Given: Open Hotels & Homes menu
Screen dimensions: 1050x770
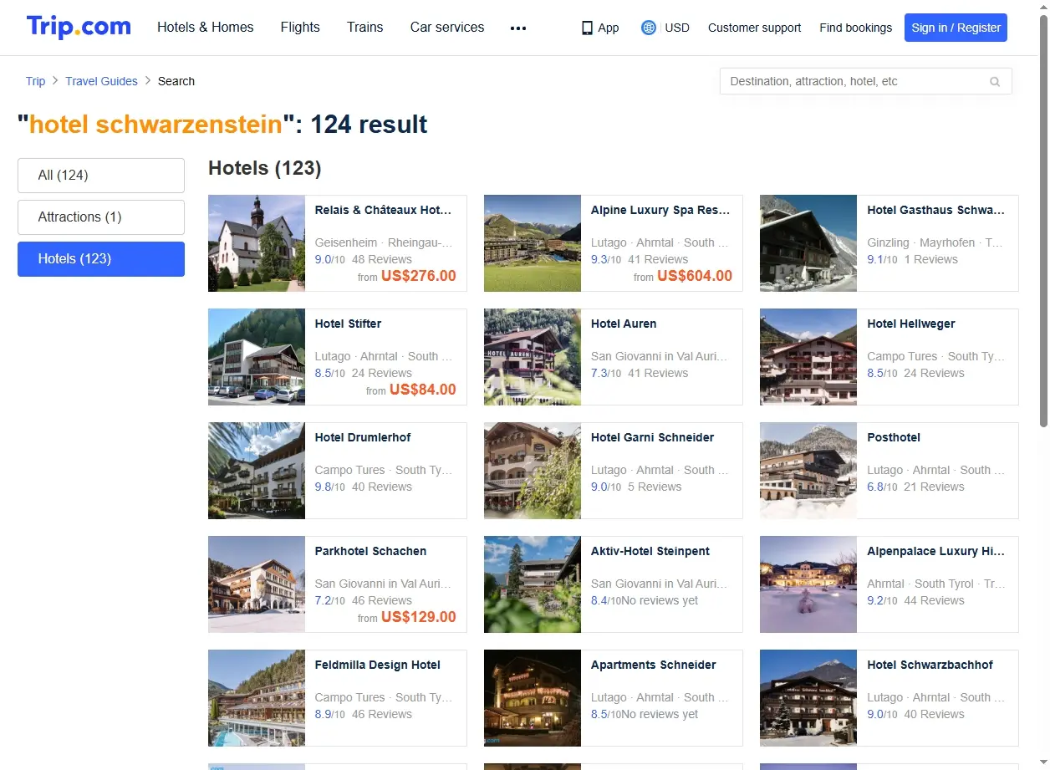Looking at the screenshot, I should (206, 27).
